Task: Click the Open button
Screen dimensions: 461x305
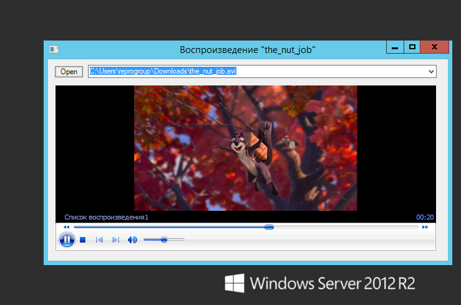Action: (69, 72)
